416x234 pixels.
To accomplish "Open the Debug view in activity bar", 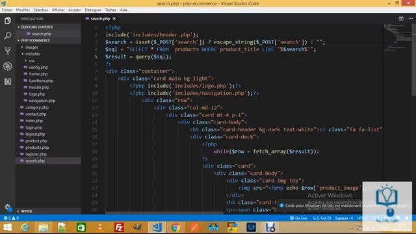I will pyautogui.click(x=7, y=66).
